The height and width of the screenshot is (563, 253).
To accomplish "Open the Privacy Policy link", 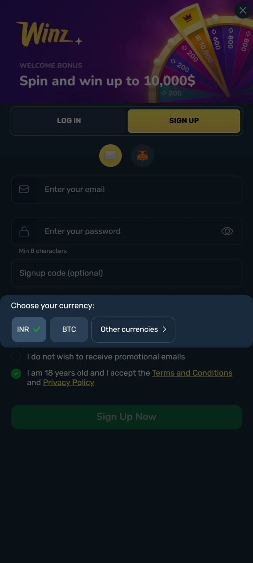I will coord(68,382).
